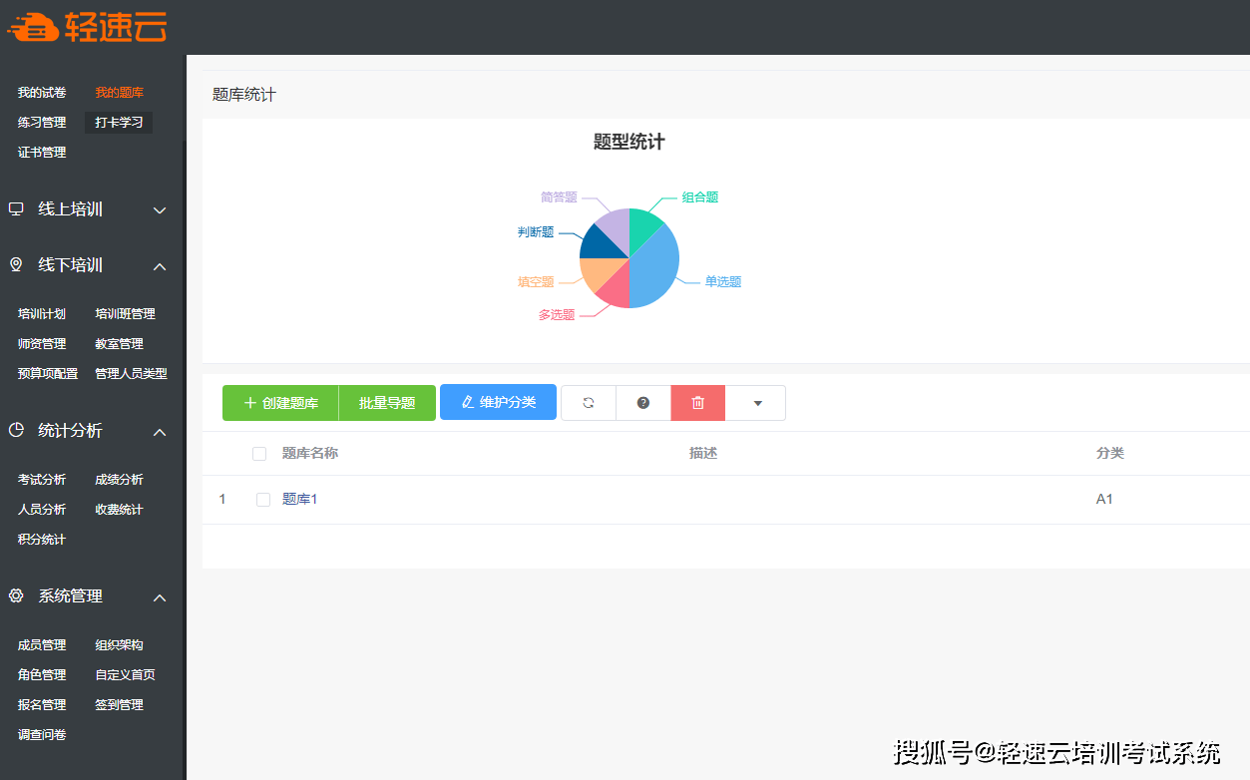Screen dimensions: 1250x780
Task: Open the help icon next to refresh
Action: click(x=642, y=402)
